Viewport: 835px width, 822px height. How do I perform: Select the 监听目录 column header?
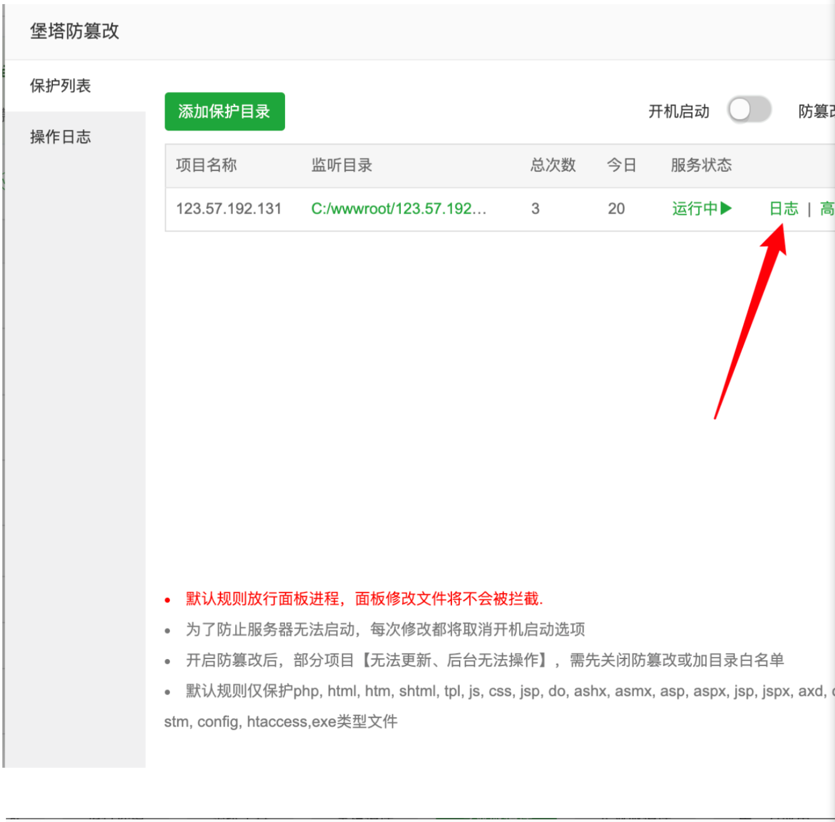[x=342, y=165]
